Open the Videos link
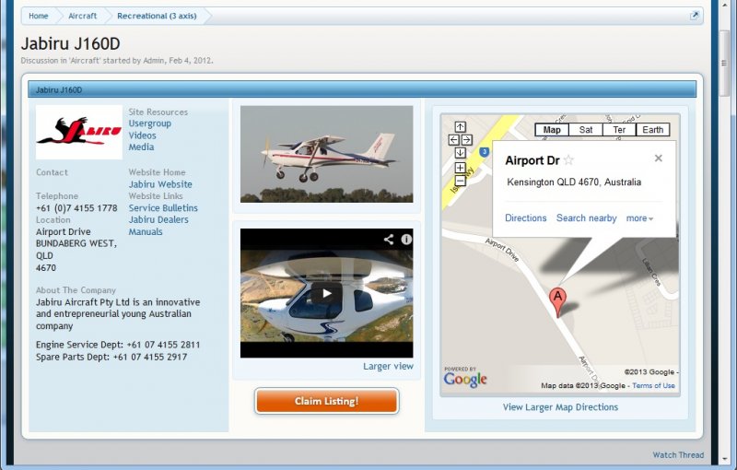737x470 pixels. point(143,135)
